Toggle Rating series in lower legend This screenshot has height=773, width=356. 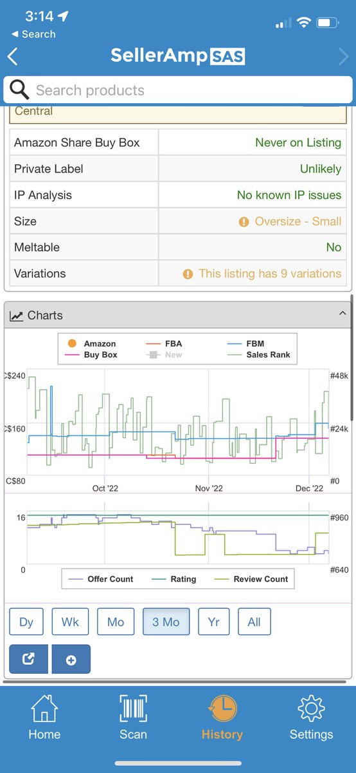[x=174, y=579]
